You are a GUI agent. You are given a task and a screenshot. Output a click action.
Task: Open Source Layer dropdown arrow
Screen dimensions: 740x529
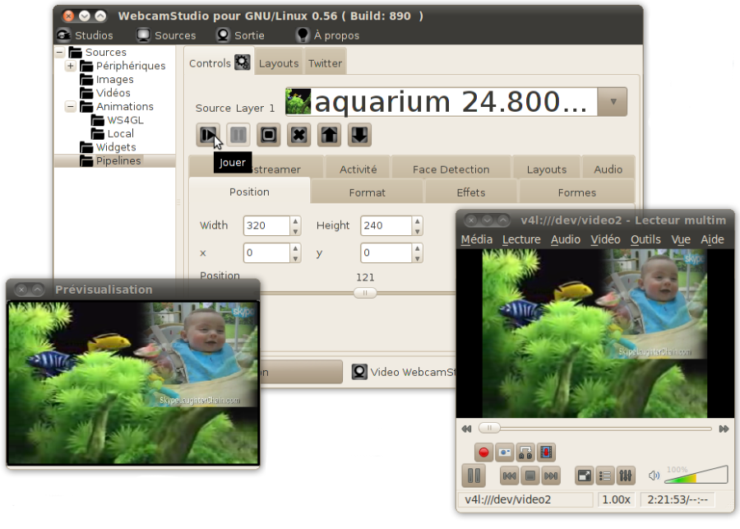click(x=613, y=101)
